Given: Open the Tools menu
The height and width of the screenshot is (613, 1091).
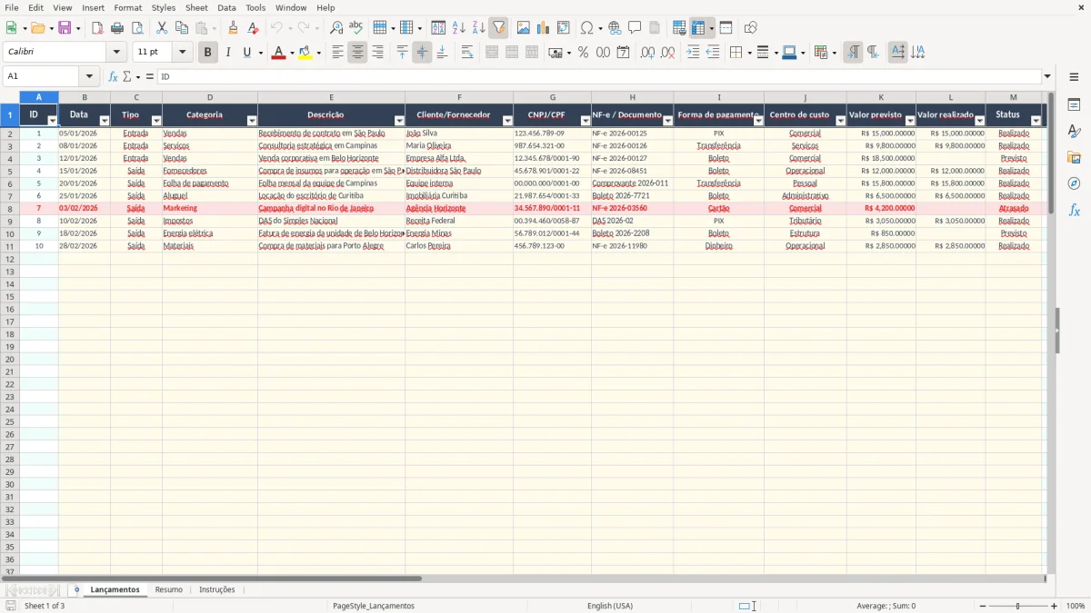Looking at the screenshot, I should (255, 7).
